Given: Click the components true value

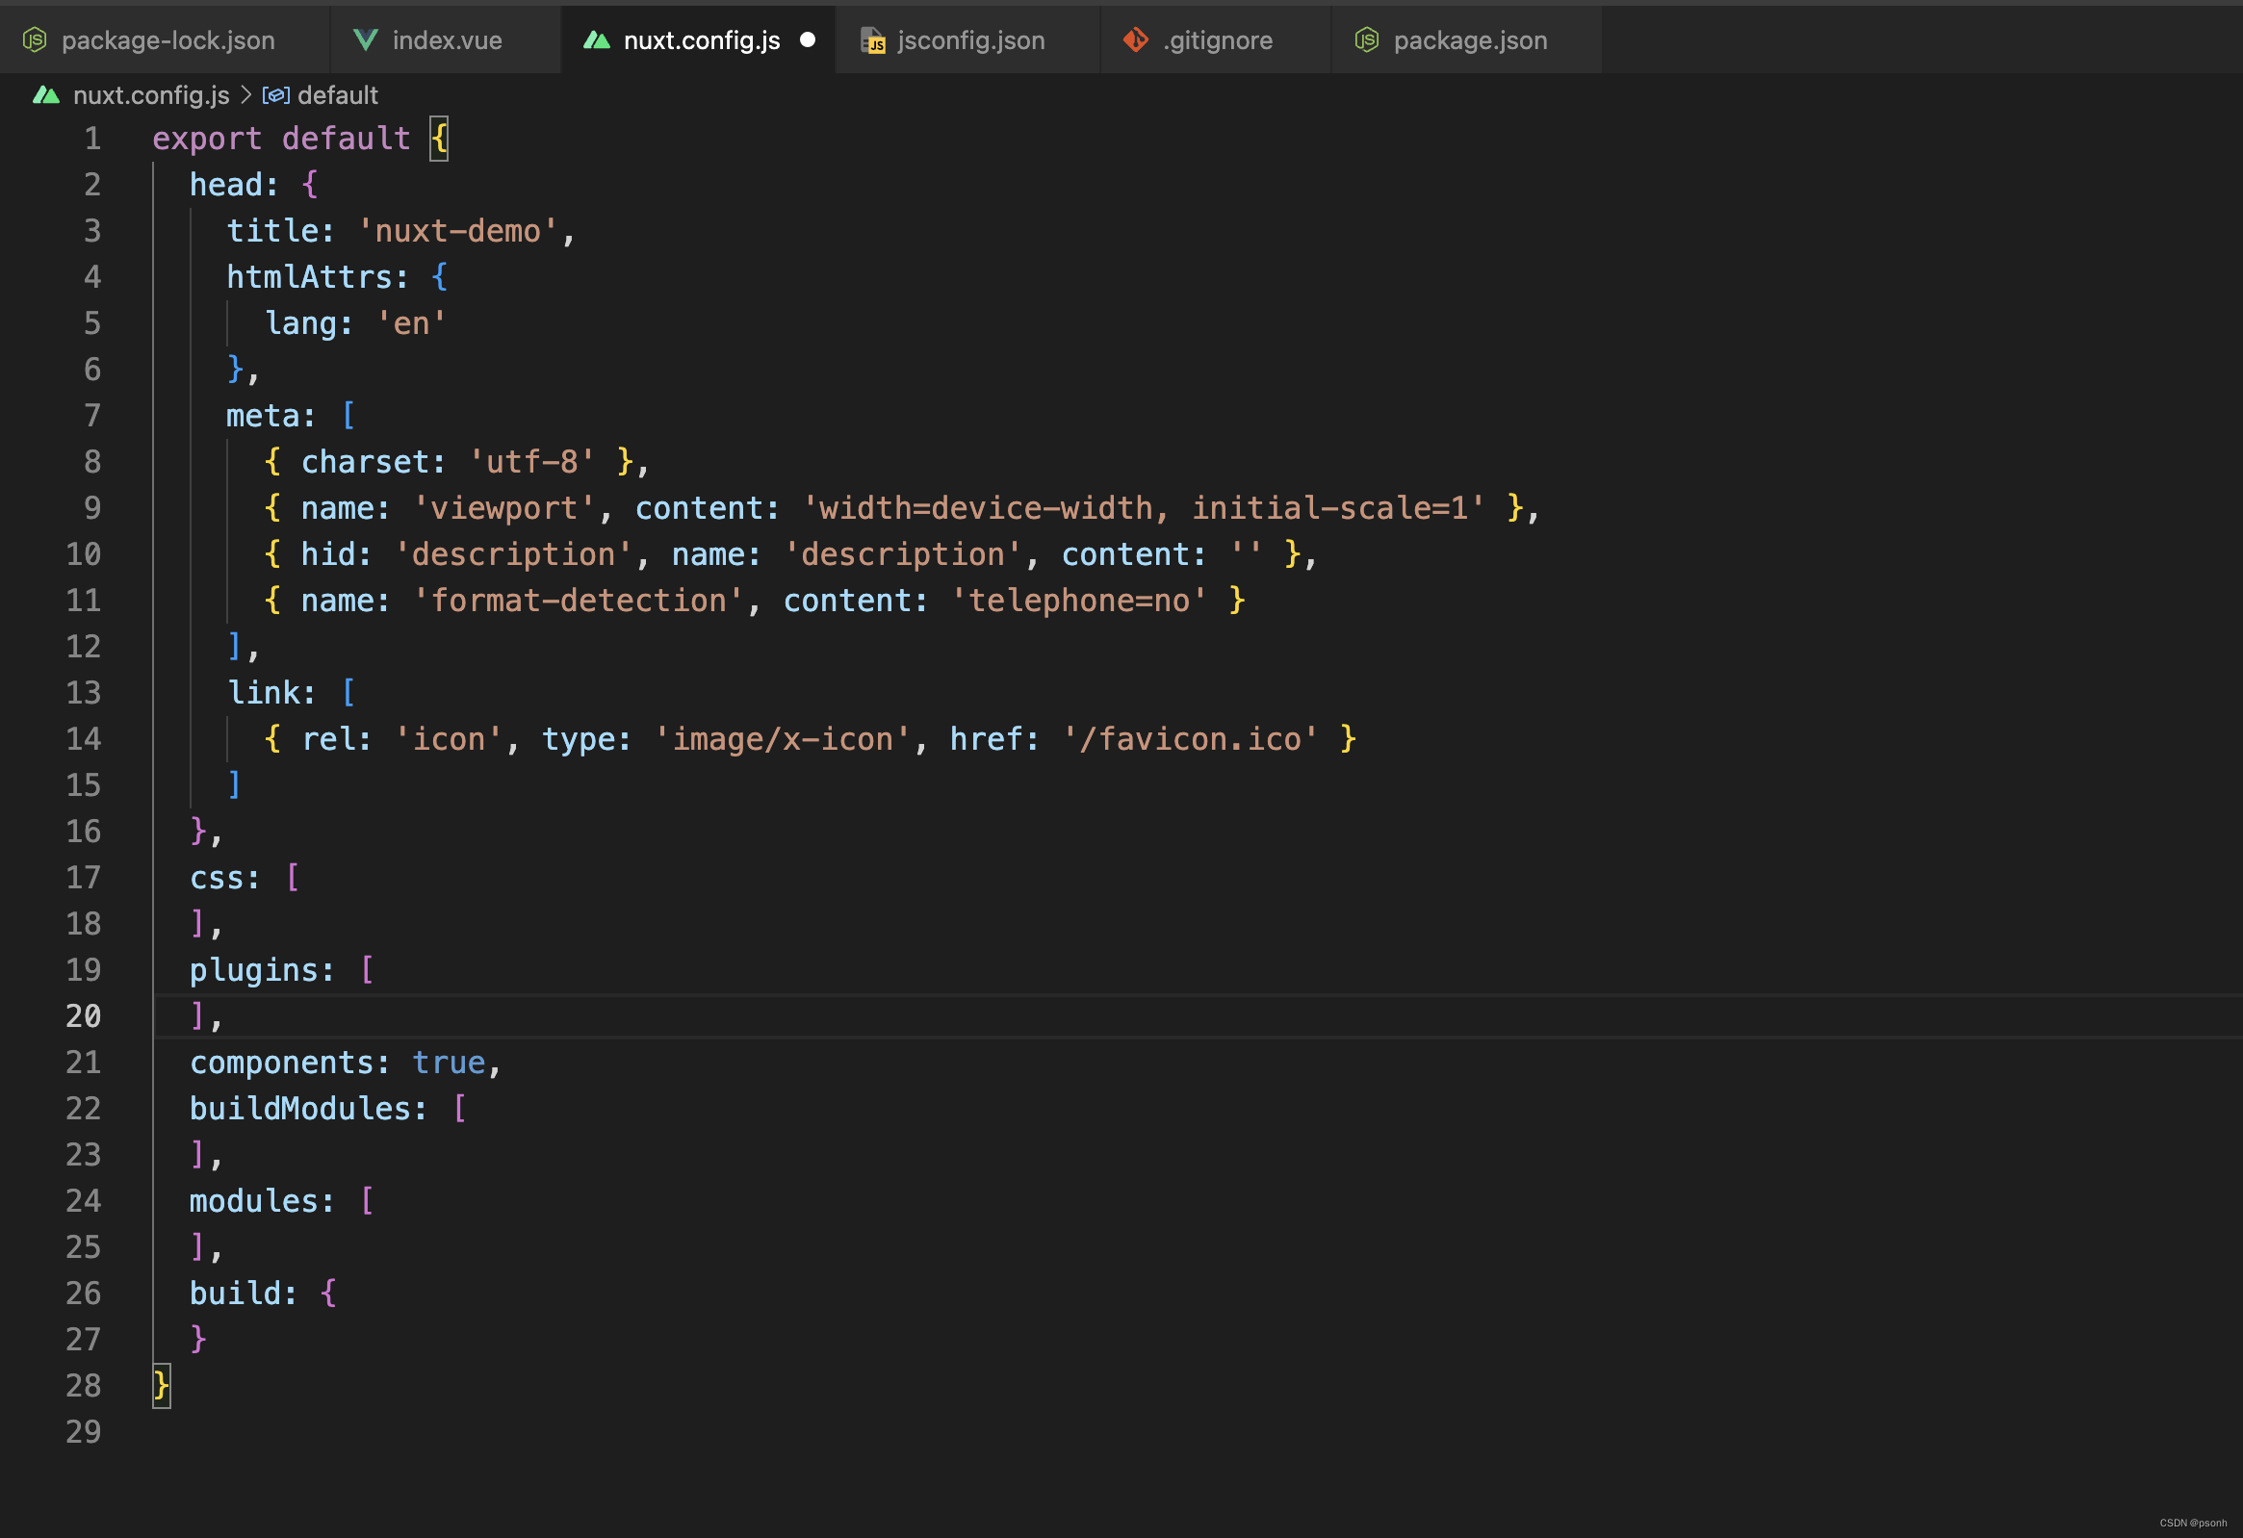Looking at the screenshot, I should coord(449,1063).
